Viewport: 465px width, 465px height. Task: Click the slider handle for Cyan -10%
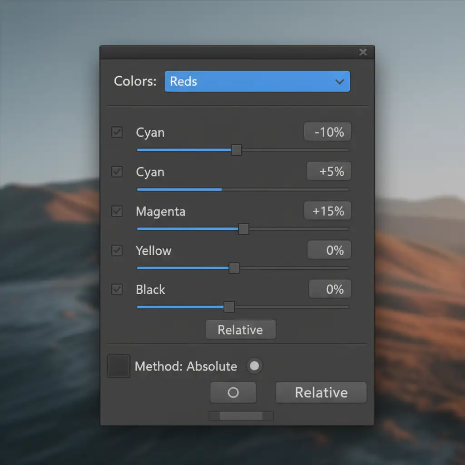236,150
